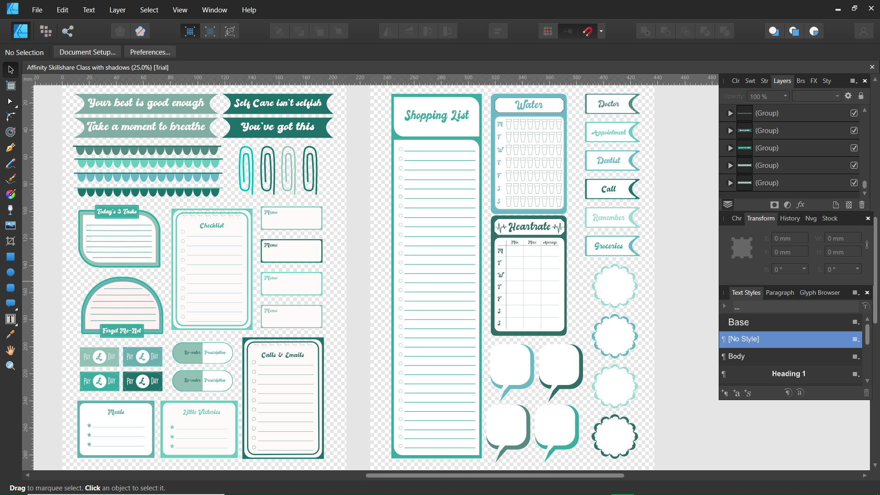Open layer settings gear icon

coord(848,96)
